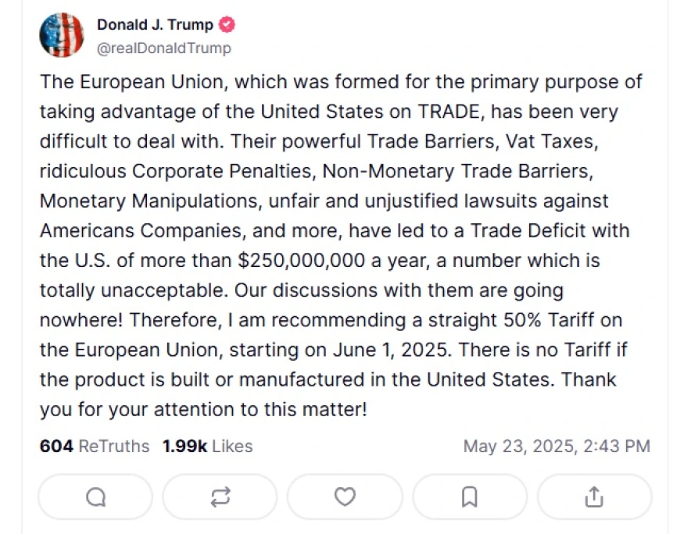View the 604 ReTruths list
The width and height of the screenshot is (673, 534).
point(95,446)
